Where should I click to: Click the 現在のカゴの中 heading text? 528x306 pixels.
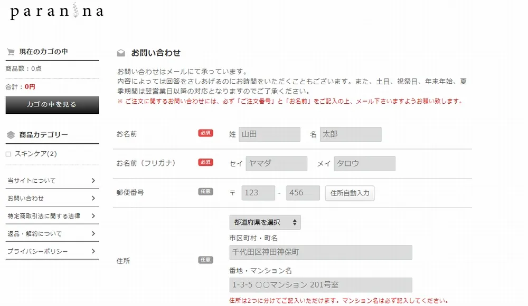point(43,52)
